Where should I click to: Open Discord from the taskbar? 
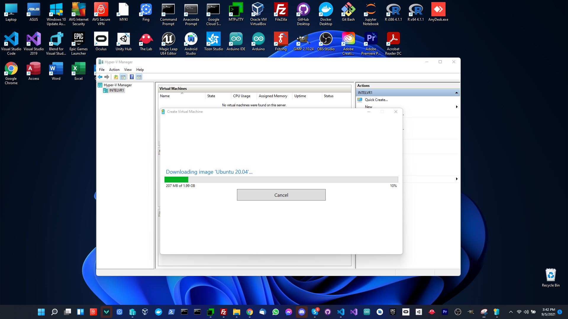click(301, 312)
